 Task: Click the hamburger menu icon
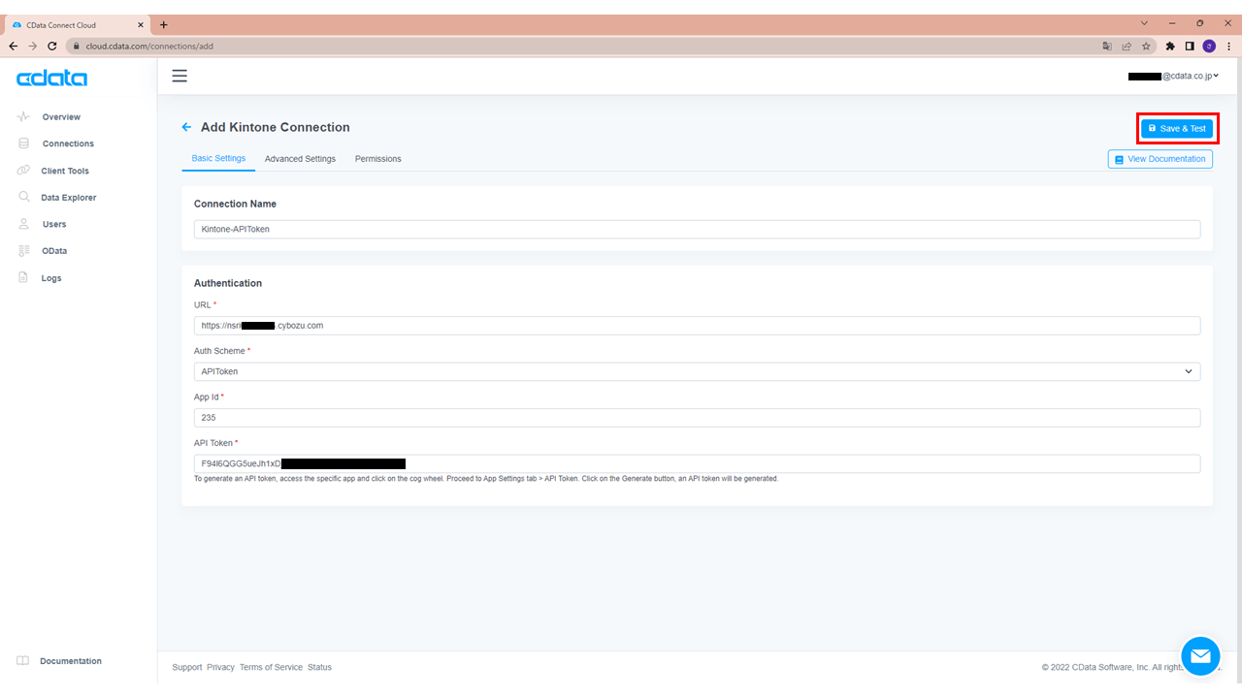tap(180, 75)
